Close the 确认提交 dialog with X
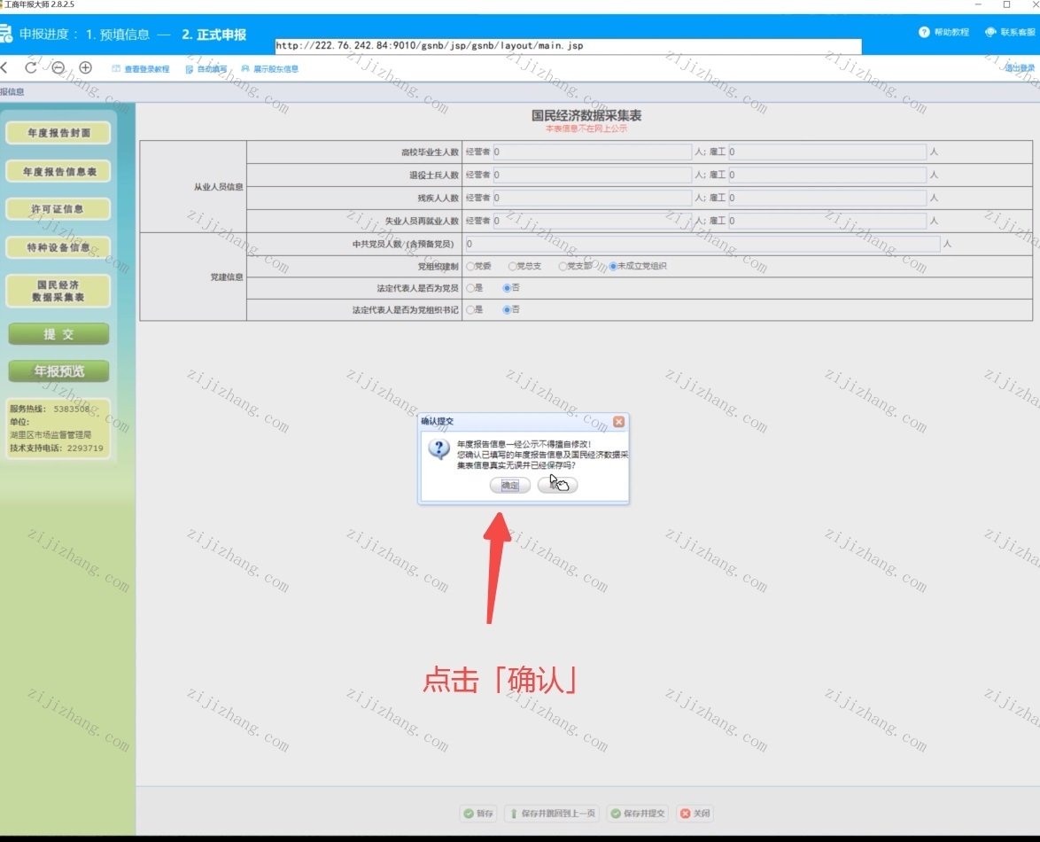This screenshot has height=842, width=1040. click(619, 421)
